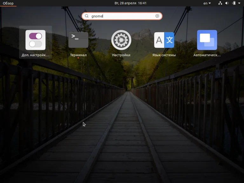Click the magnifier icon in search box
The height and width of the screenshot is (183, 244).
point(87,16)
